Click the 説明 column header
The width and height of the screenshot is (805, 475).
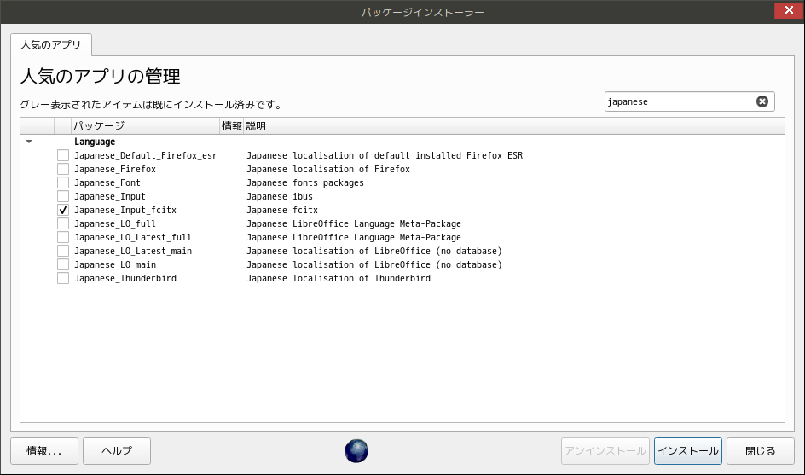(514, 126)
